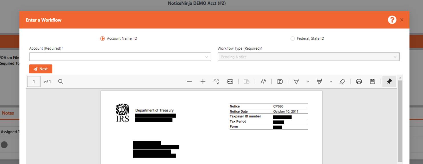The height and width of the screenshot is (164, 423).
Task: Select the Highlight tool
Action: (319, 82)
